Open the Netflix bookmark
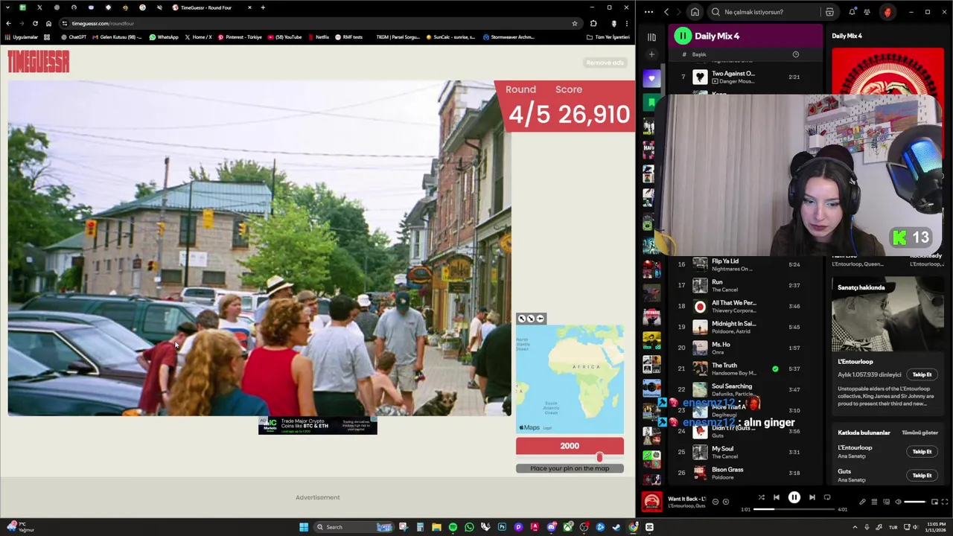This screenshot has width=953, height=536. pyautogui.click(x=318, y=37)
